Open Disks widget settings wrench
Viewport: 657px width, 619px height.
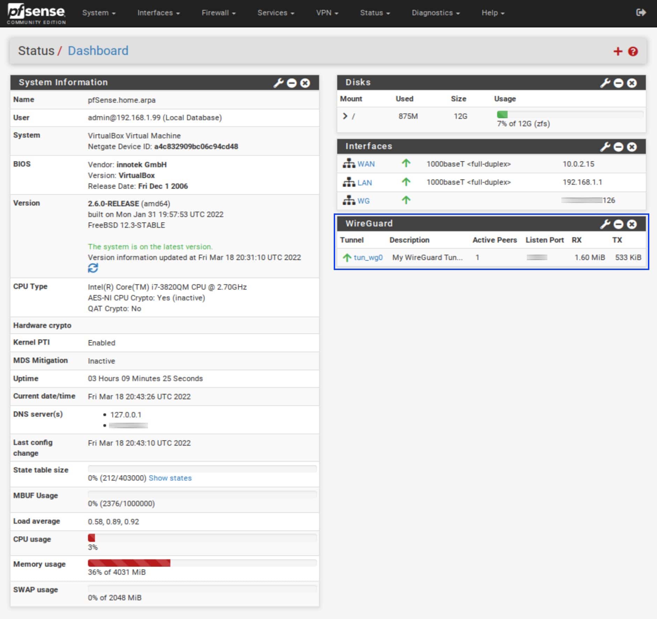click(605, 83)
